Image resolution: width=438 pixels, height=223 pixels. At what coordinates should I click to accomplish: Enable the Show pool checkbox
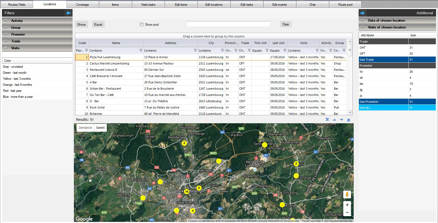tap(142, 25)
